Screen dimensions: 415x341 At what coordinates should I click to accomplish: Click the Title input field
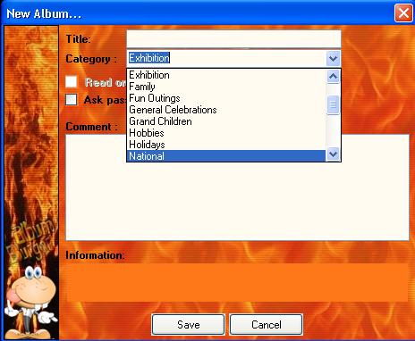[233, 38]
